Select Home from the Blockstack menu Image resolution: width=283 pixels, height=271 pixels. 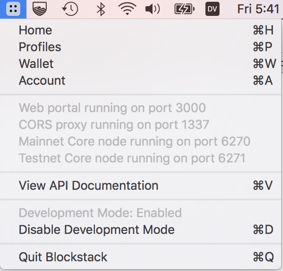35,30
